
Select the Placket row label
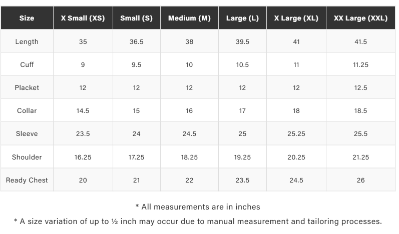point(27,87)
